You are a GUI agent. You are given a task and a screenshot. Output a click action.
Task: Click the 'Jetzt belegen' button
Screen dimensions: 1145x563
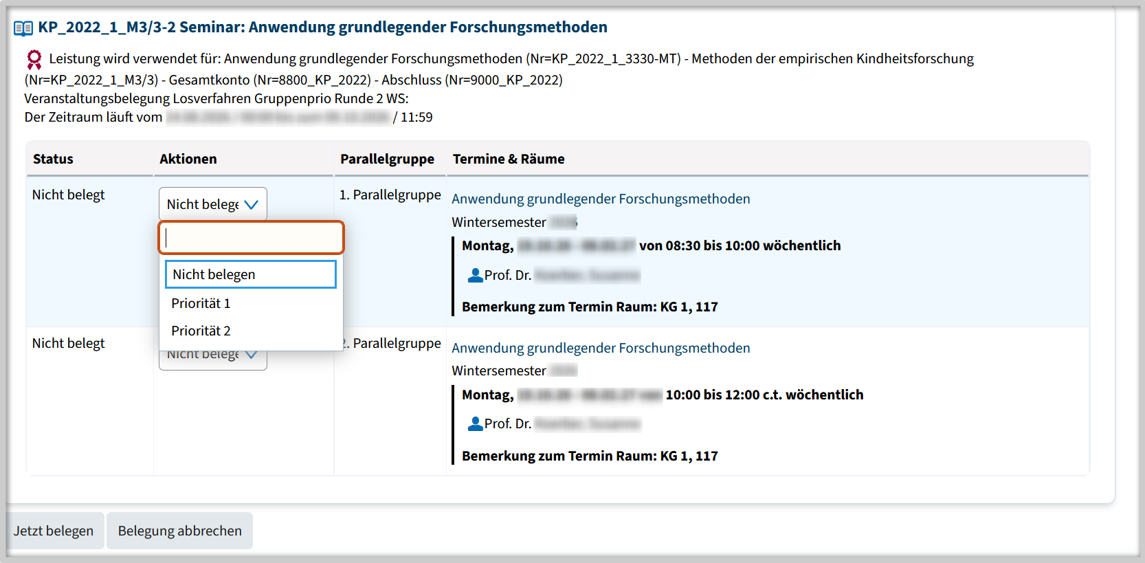(54, 531)
